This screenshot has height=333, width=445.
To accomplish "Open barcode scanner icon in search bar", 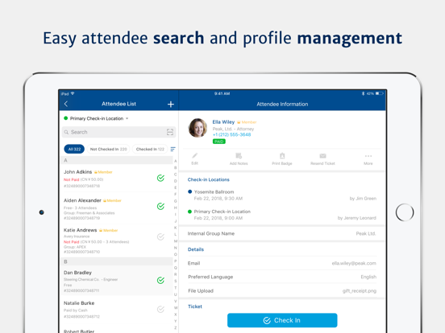I will click(170, 132).
